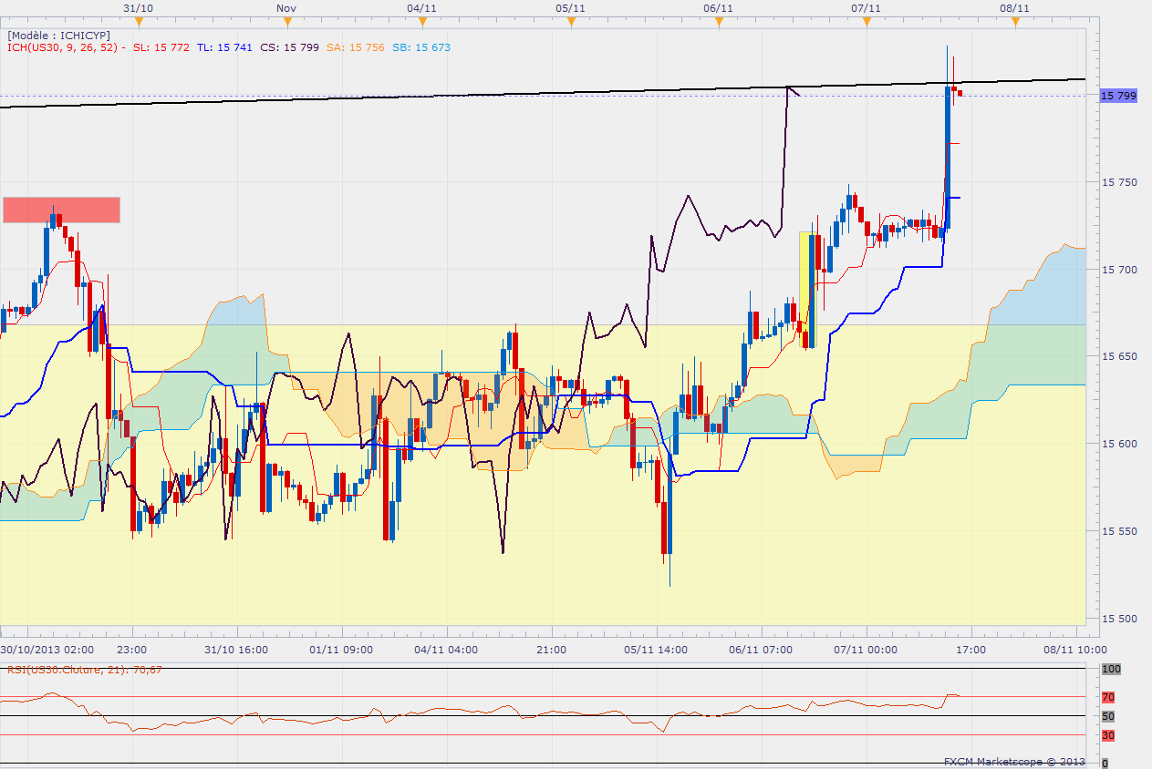Viewport: 1152px width, 769px height.
Task: Click the orange day marker for 31/10
Action: (x=137, y=23)
